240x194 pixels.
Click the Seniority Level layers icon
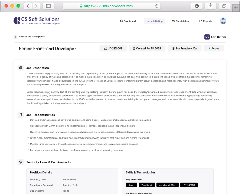tap(21, 162)
